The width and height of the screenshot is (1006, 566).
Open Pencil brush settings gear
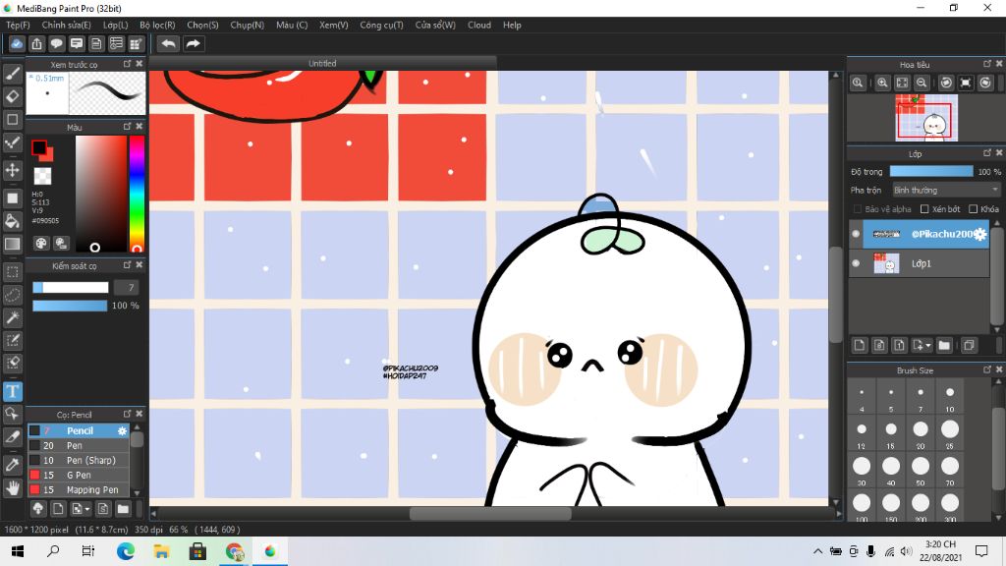(x=122, y=430)
